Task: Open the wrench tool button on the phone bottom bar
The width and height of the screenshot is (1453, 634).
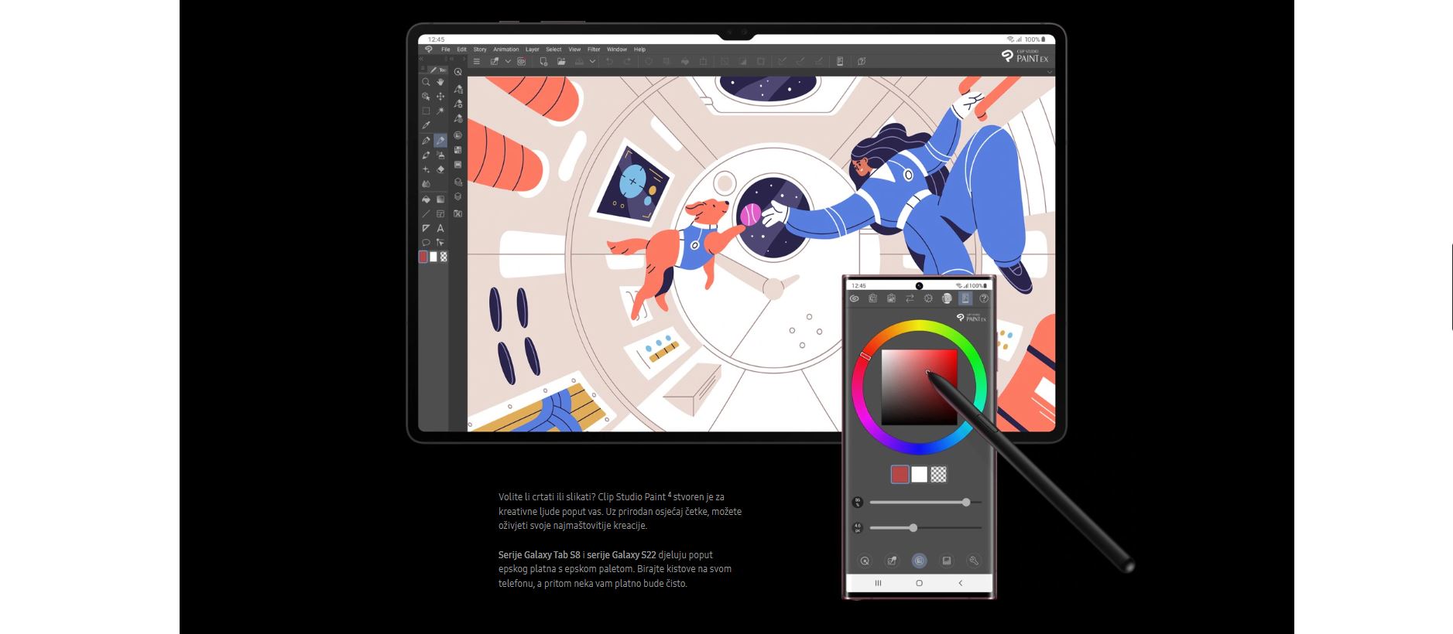Action: [974, 561]
